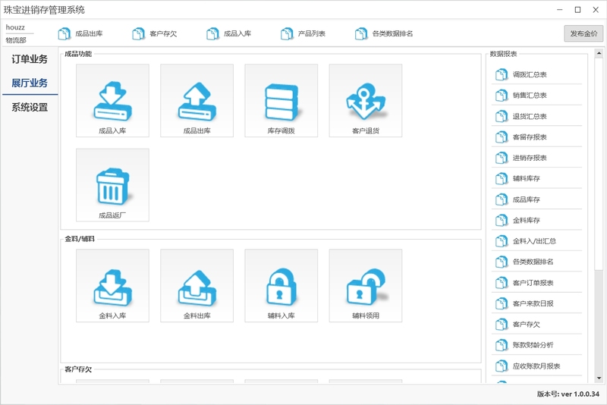Click the houzz username label
The height and width of the screenshot is (405, 607).
pos(15,27)
